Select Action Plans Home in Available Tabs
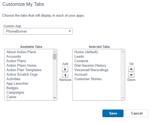This screenshot has width=168, height=123. point(21,65)
